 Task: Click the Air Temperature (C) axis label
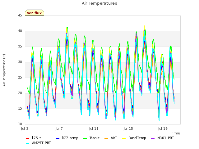point(4,70)
